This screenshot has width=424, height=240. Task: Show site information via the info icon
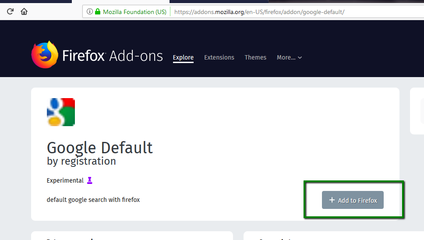(90, 12)
